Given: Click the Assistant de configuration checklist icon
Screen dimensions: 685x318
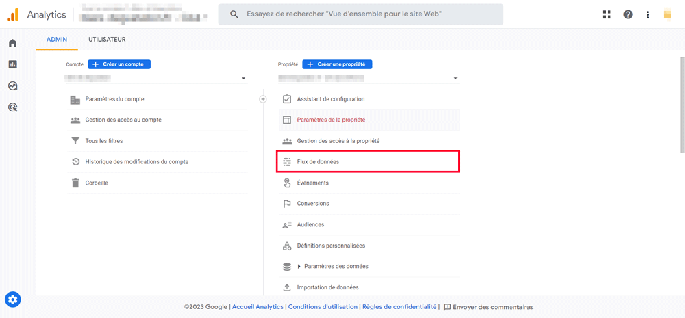Looking at the screenshot, I should 287,99.
